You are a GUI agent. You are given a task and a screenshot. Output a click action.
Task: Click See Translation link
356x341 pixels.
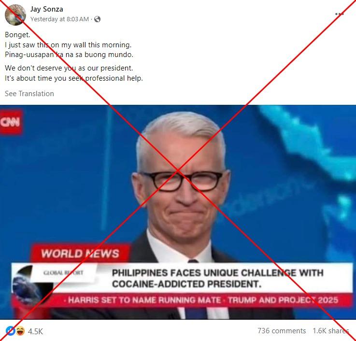pos(29,94)
